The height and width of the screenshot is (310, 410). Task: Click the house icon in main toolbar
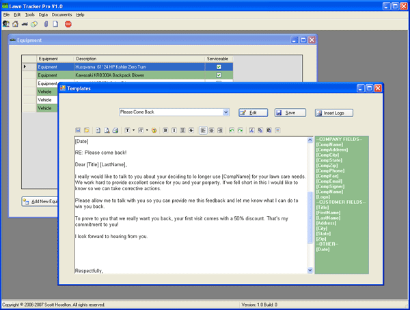15,24
